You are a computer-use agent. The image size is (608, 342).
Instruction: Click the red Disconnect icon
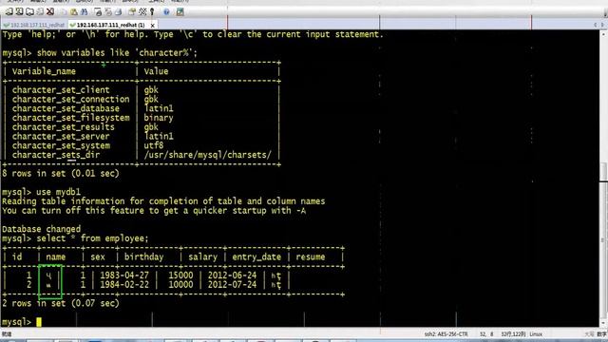50,11
